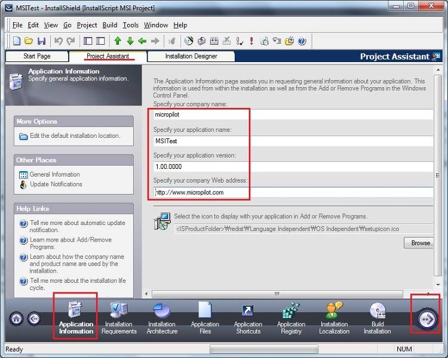Click the company name input field
448x358 pixels.
pos(293,115)
